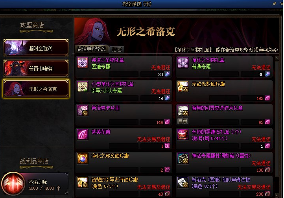Click the 净化之邪念袖珍罐 jar icon
Viewport: 284px width, 198px height.
tap(83, 158)
